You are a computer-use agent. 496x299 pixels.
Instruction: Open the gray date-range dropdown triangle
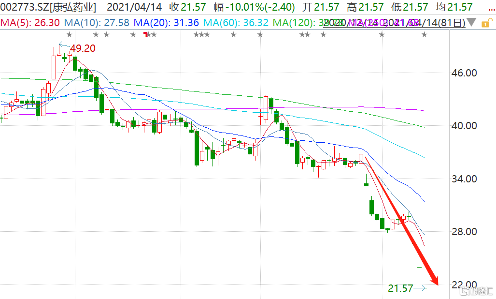[471, 22]
